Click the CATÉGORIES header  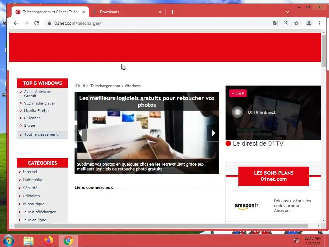coord(42,163)
